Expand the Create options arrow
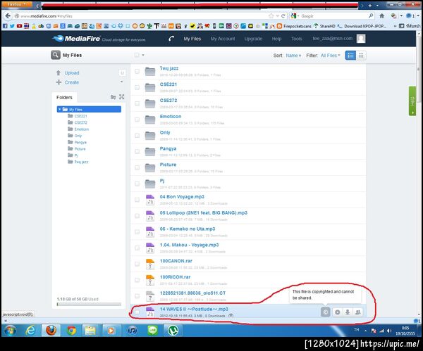 coord(122,82)
